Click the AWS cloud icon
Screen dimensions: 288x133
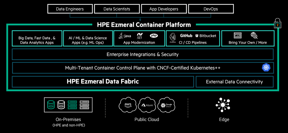128,105
